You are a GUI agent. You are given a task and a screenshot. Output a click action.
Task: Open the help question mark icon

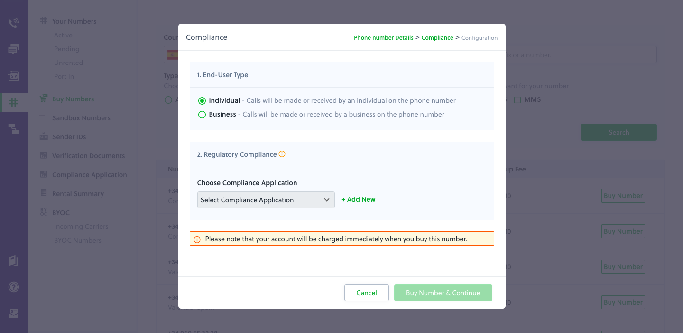click(13, 287)
